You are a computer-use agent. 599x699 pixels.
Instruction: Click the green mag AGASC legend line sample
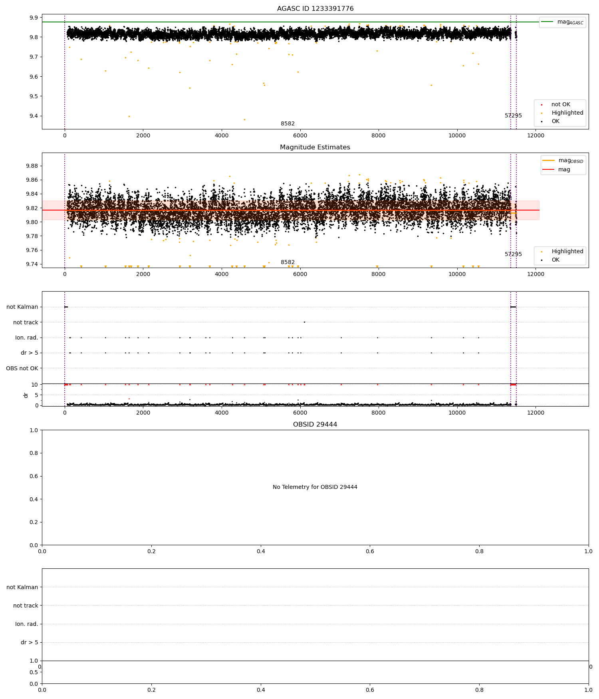(x=547, y=22)
